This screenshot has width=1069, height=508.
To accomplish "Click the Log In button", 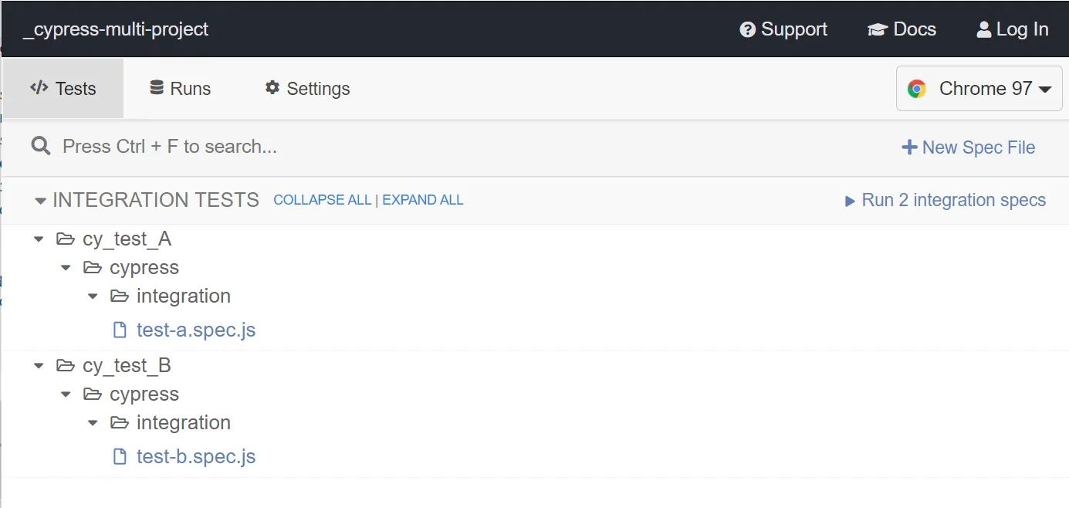I will coord(1013,29).
